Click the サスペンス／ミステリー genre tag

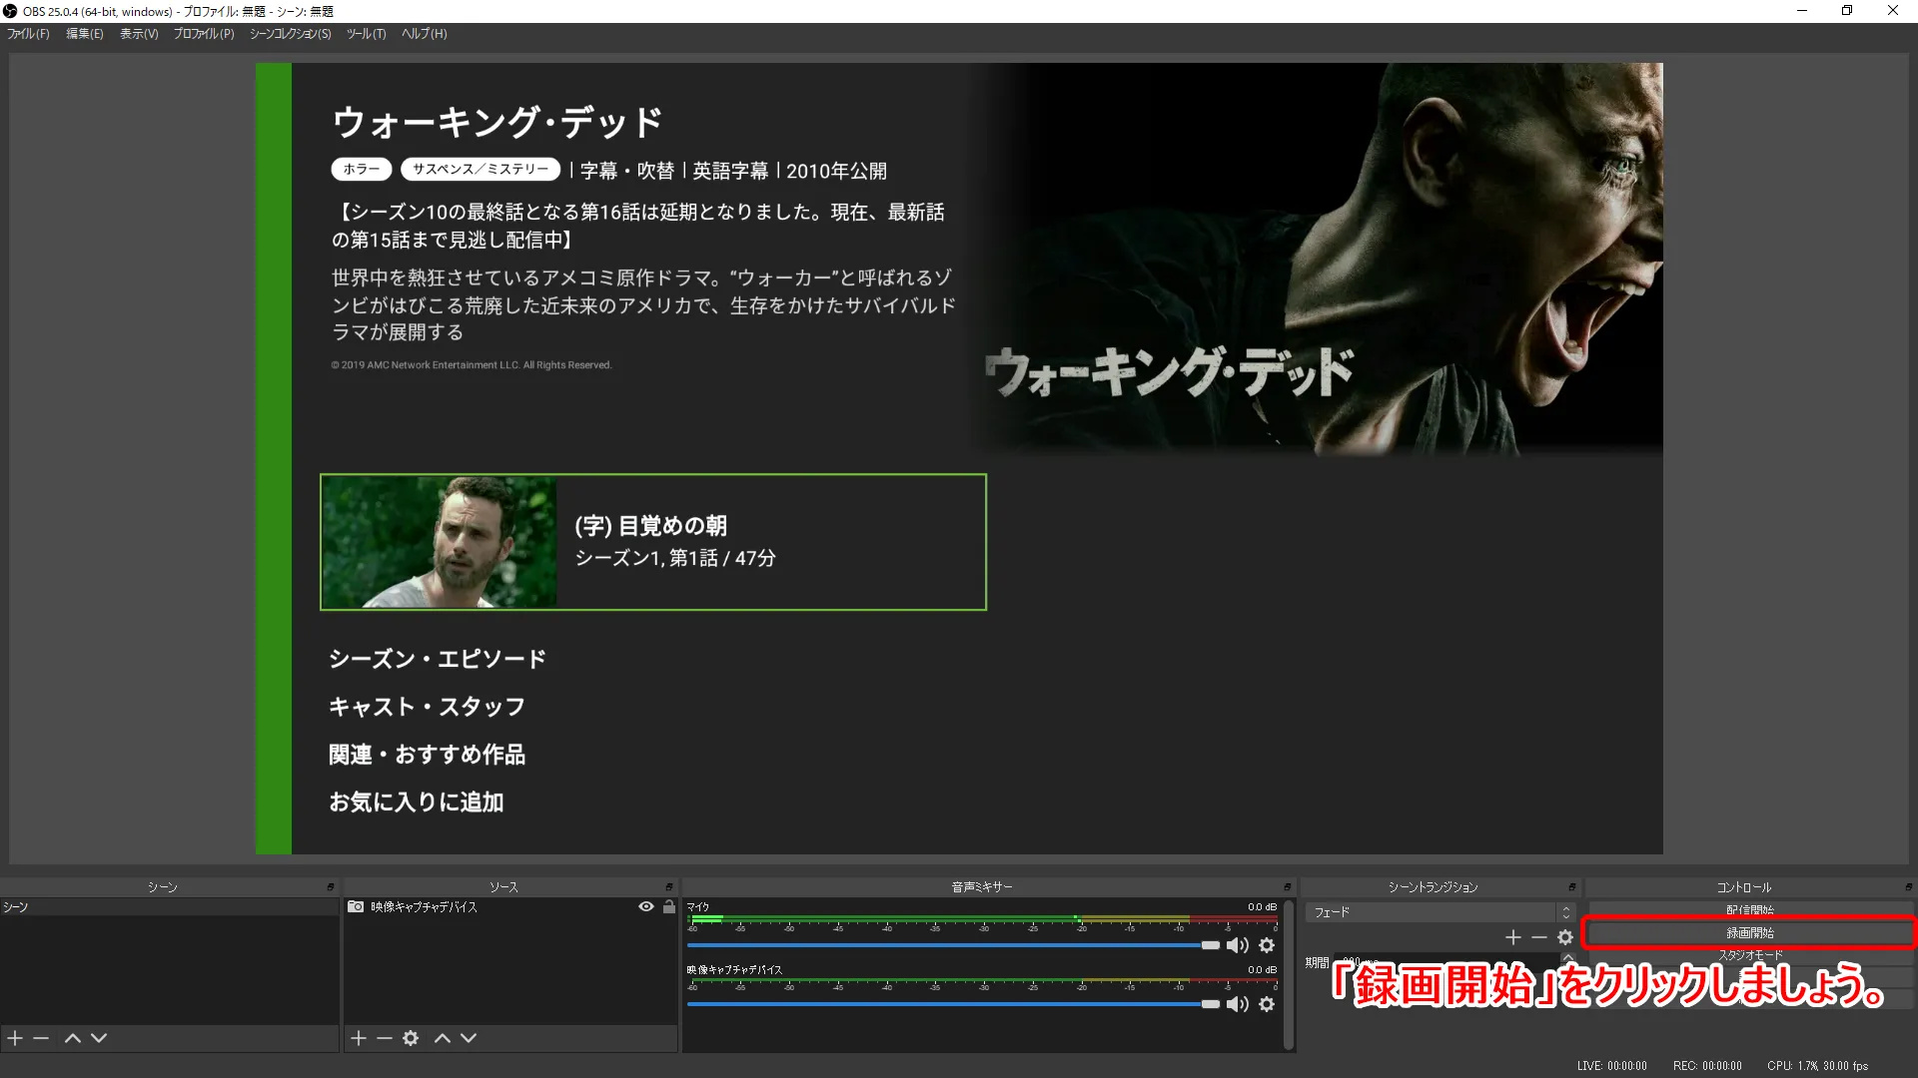(480, 170)
